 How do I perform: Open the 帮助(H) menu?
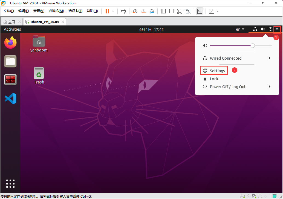click(92, 11)
